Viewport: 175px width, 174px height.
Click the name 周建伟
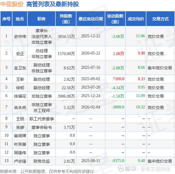(x=20, y=153)
